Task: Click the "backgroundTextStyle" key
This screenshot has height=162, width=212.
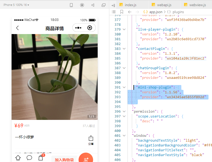Action: point(157,141)
